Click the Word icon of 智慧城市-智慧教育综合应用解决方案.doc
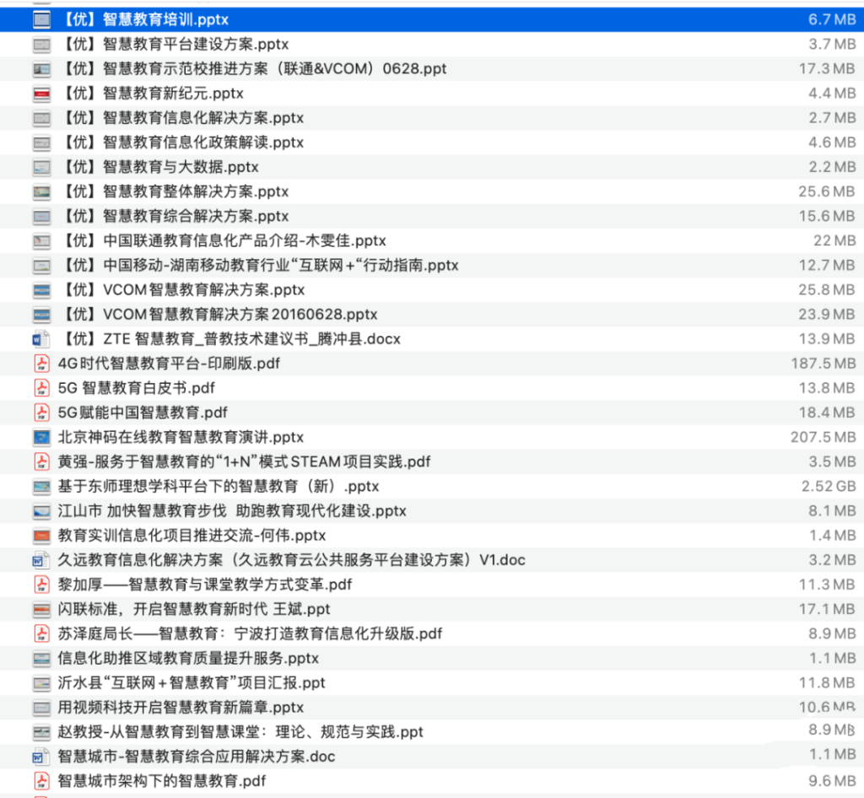This screenshot has height=798, width=864. pyautogui.click(x=41, y=757)
